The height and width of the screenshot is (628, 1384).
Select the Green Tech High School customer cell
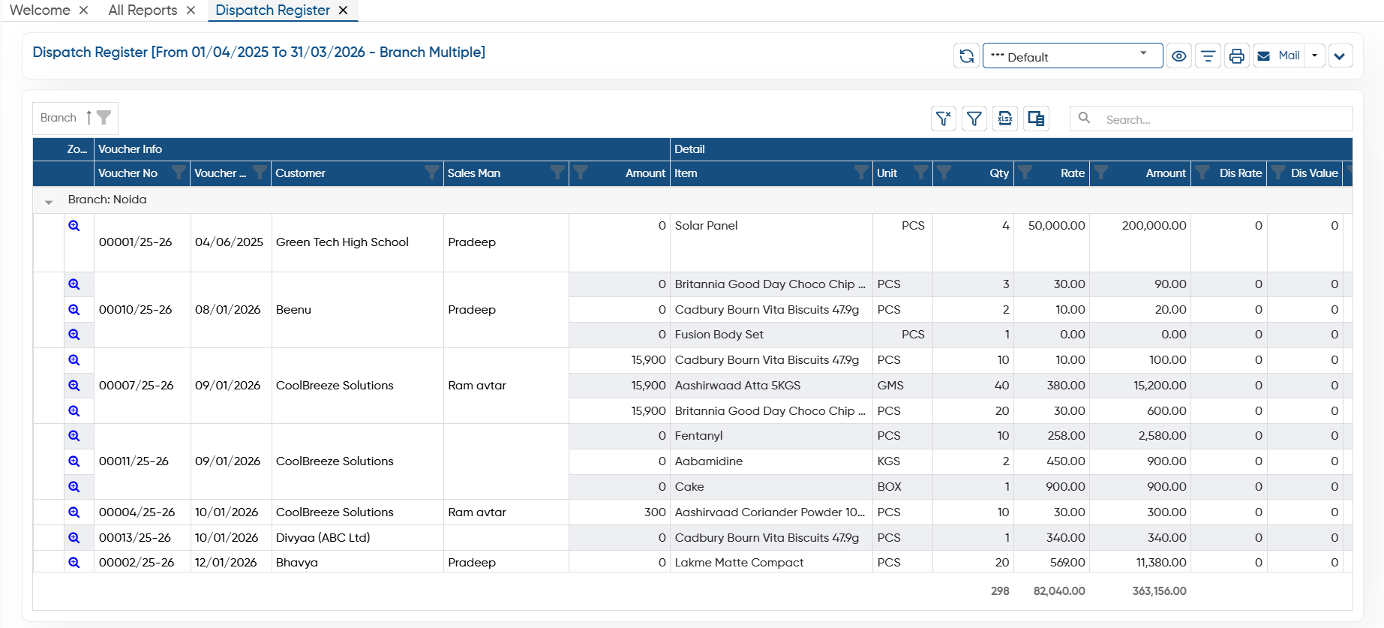[x=357, y=242]
